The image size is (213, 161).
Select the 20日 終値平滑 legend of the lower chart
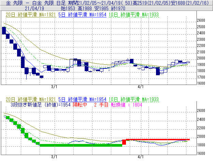(x=31, y=99)
